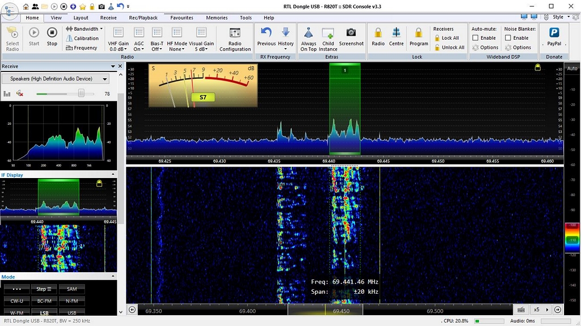Click the Auto button on spectrum scale

coord(572,68)
